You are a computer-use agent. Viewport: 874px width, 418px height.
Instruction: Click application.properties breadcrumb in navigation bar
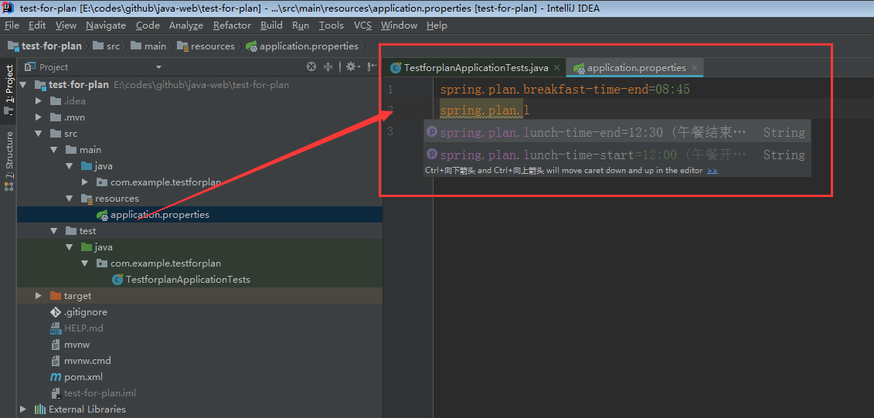(302, 46)
